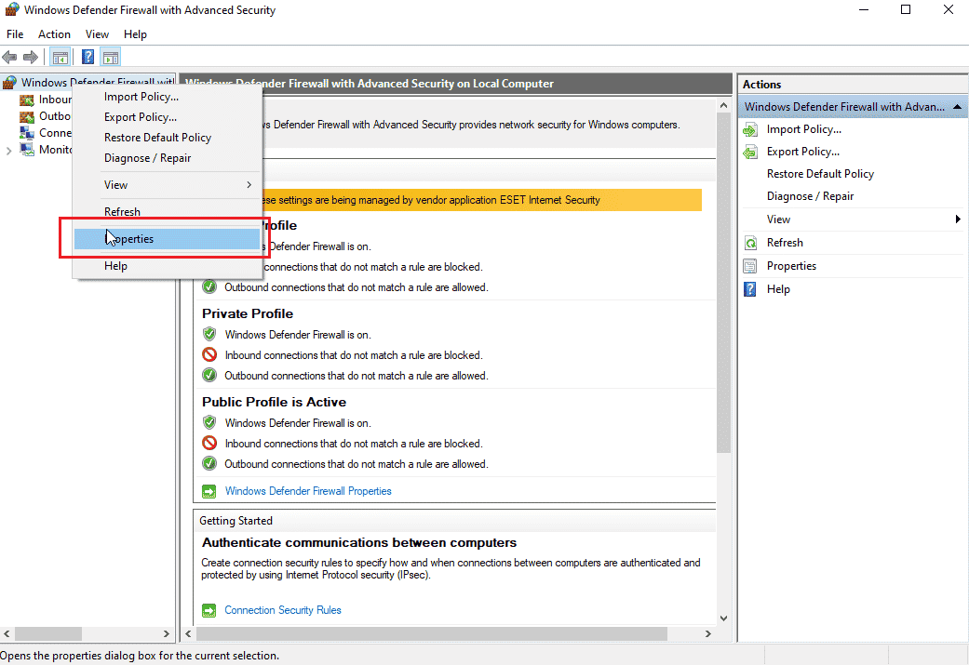Click tree pane horizontal scroll right arrow
The image size is (969, 665).
pyautogui.click(x=167, y=634)
